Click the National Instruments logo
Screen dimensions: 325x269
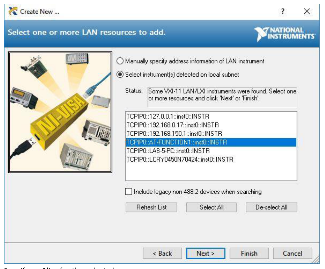[285, 34]
